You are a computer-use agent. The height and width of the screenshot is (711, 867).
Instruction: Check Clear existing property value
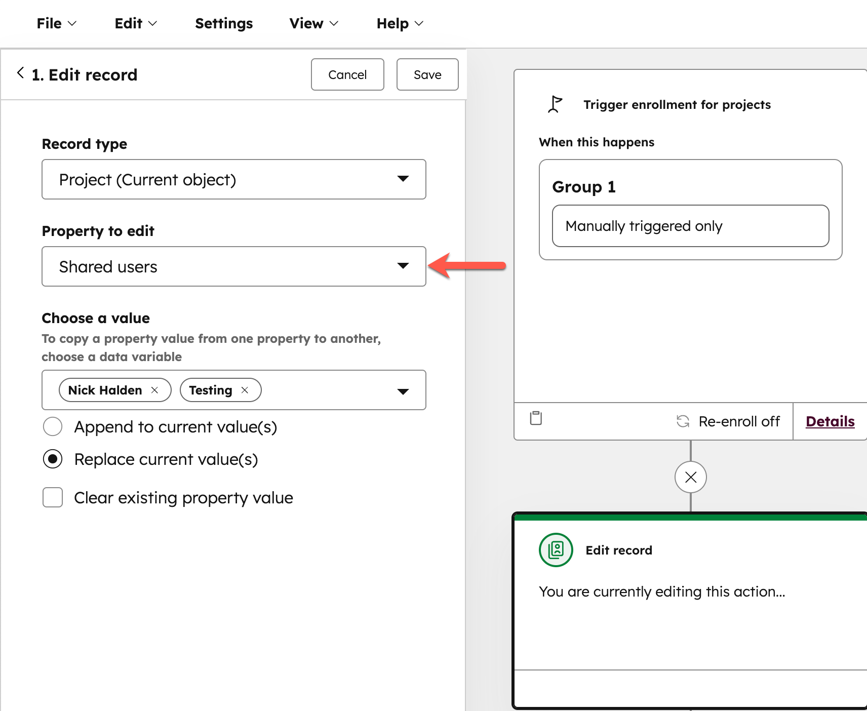pyautogui.click(x=53, y=498)
